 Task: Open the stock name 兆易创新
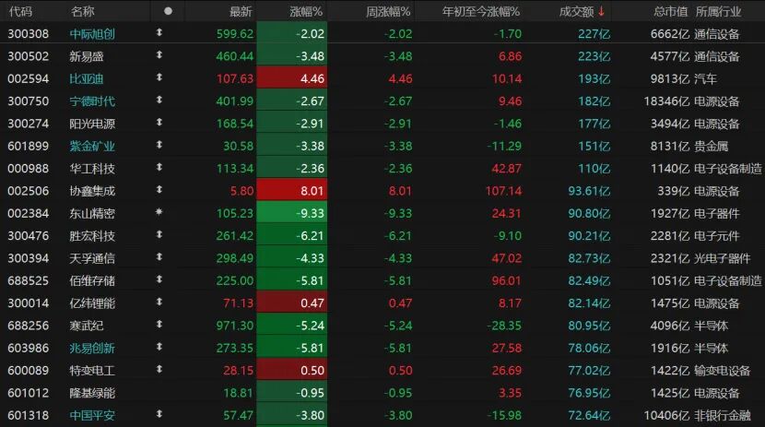(x=92, y=348)
